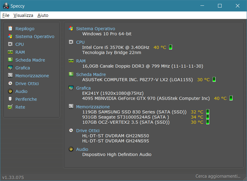Click the disk icon beside Memorizzazione heading
Viewport: 247px width, 181px height.
71,106
